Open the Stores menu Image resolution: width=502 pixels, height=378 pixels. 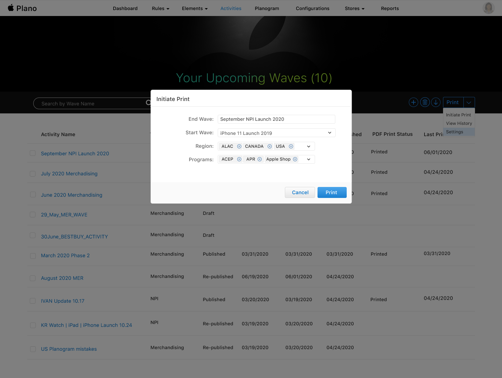click(x=355, y=8)
